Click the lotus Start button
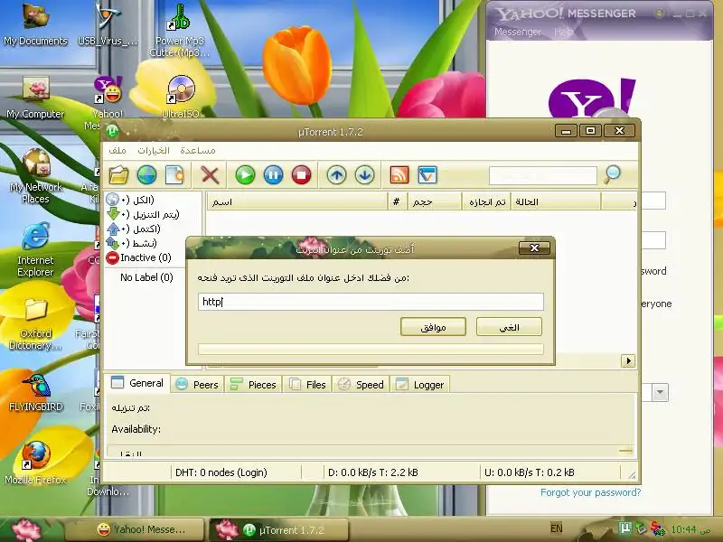This screenshot has width=723, height=542. tap(28, 529)
